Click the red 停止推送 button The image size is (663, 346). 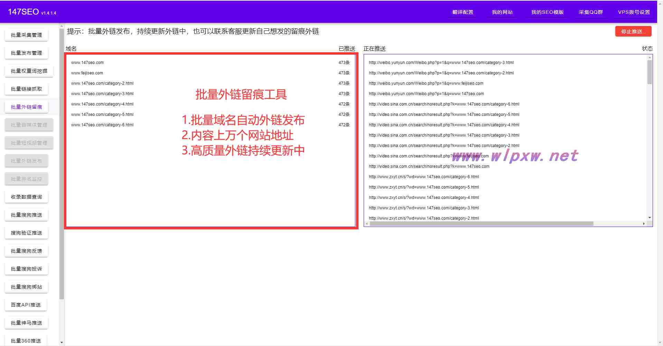633,31
